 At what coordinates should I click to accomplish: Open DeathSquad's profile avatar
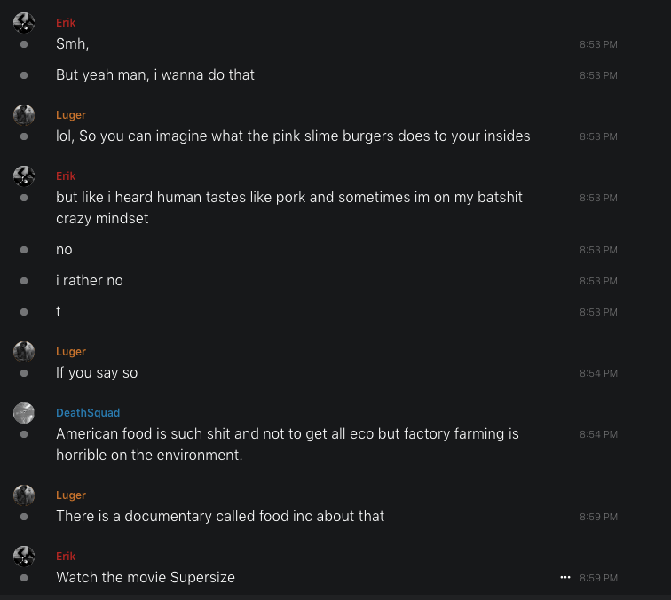tap(24, 412)
